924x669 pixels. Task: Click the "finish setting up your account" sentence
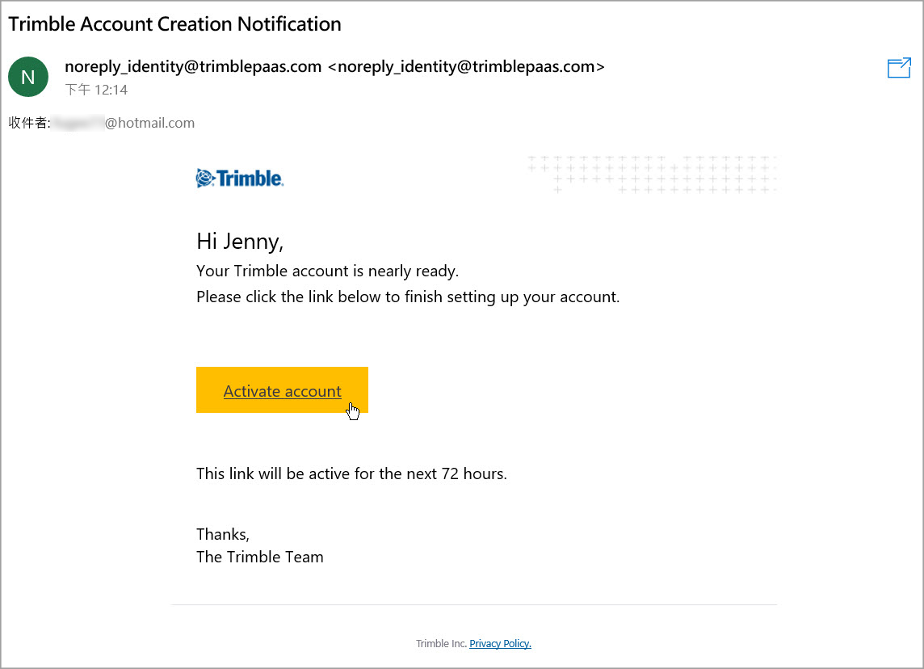408,297
